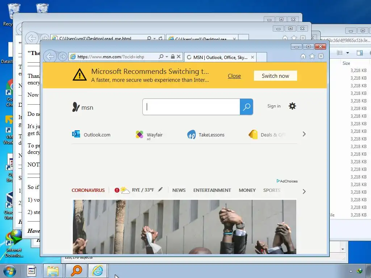Image resolution: width=371 pixels, height=278 pixels.
Task: Click the Back button in read_me.html window
Action: coord(32,38)
